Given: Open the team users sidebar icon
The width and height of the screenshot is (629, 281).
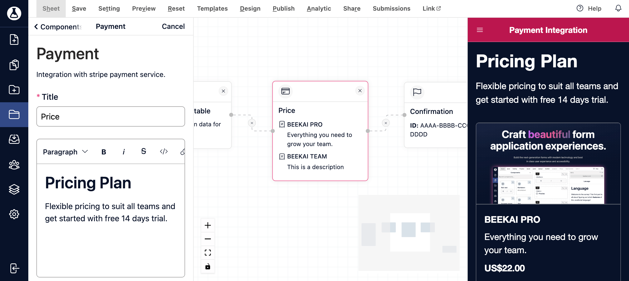Looking at the screenshot, I should tap(14, 165).
